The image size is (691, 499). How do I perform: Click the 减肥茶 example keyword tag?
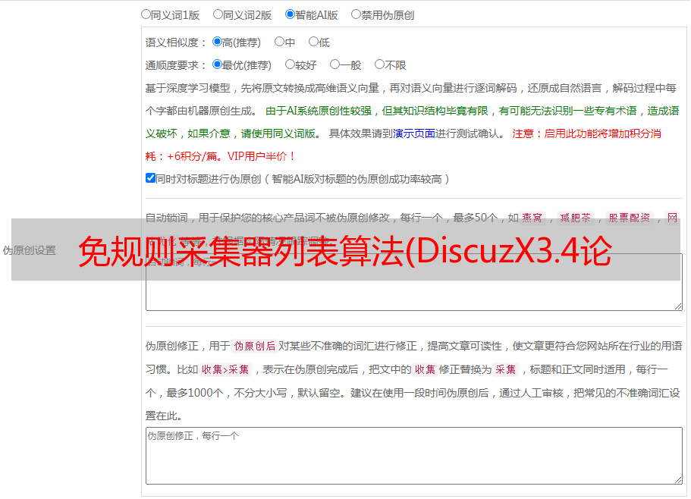coord(576,218)
